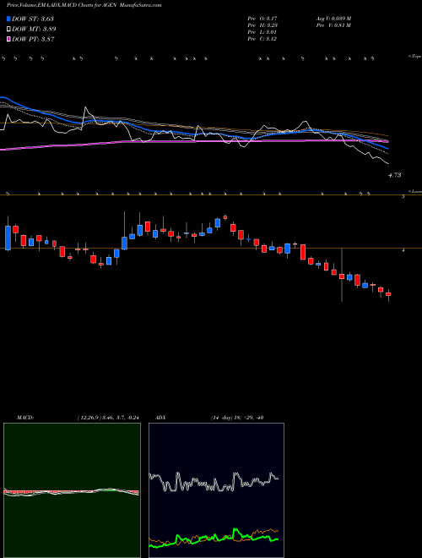Viewport: 422px width, 558px height.
Task: Click the 'DOW PT: 3.57' label
Action: [x=33, y=39]
